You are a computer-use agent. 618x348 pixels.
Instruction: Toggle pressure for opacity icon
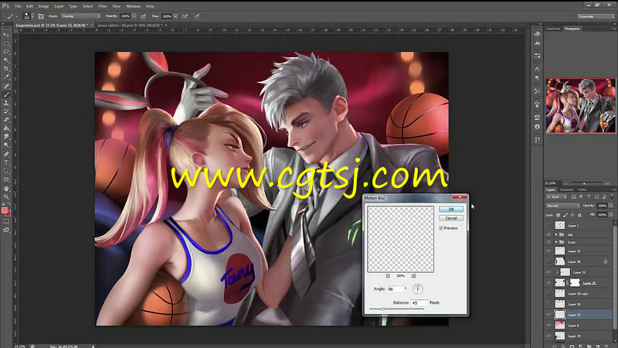(144, 16)
